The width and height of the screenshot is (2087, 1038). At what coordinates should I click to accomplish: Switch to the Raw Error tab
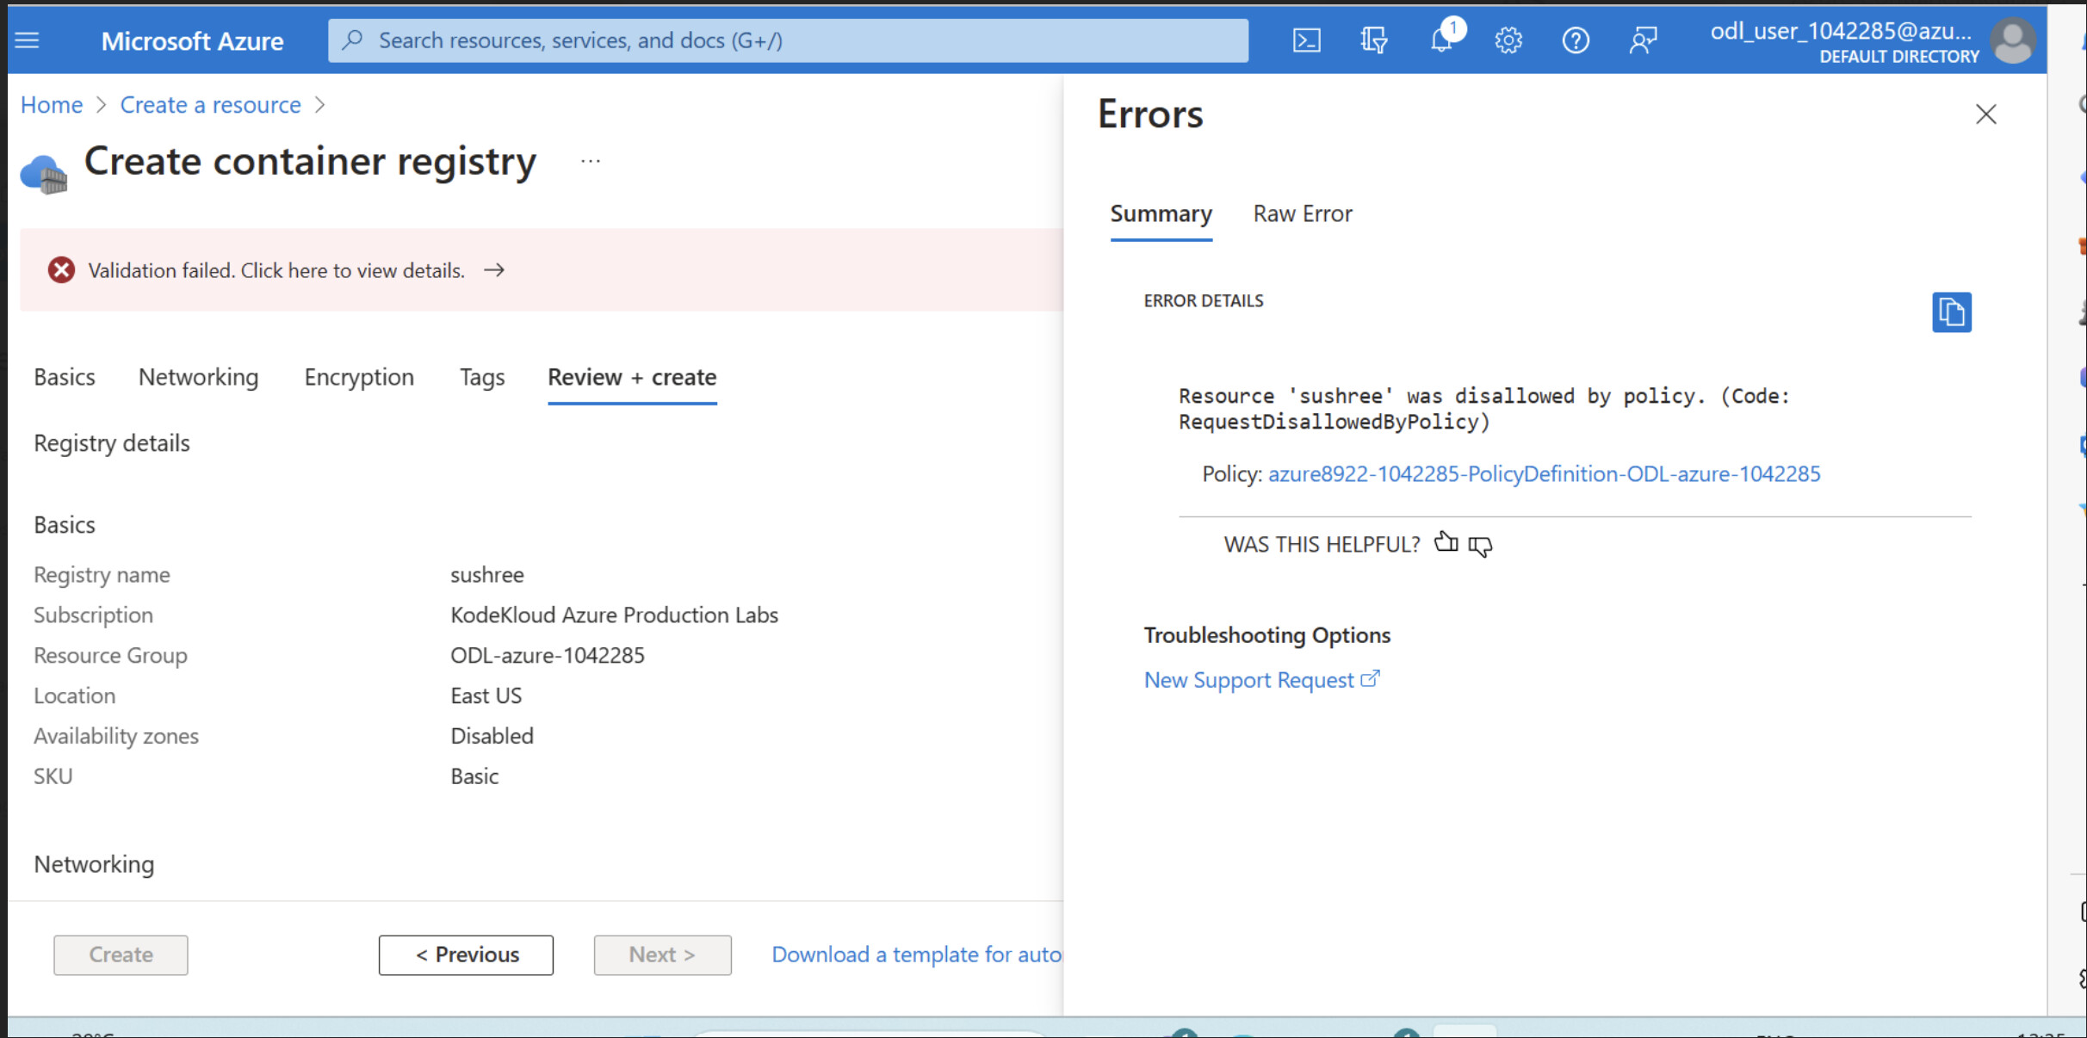pos(1302,213)
